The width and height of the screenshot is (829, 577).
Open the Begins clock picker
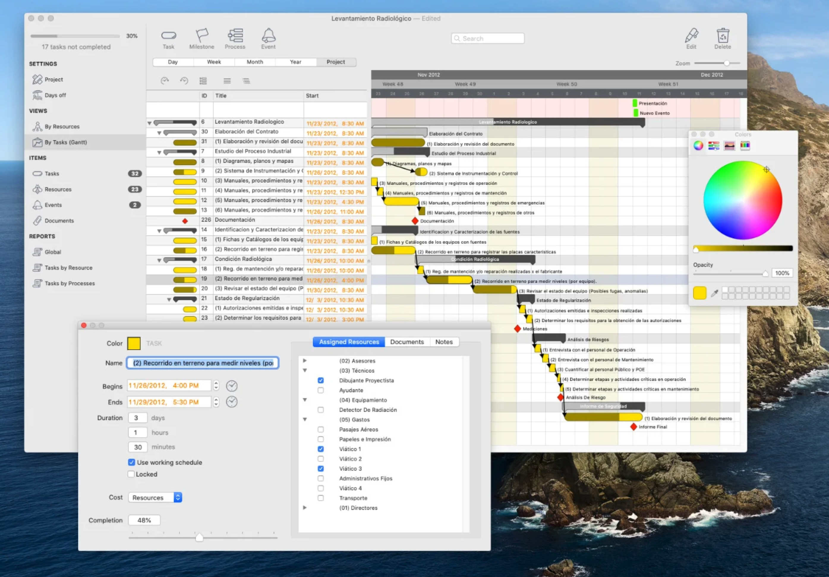coord(232,386)
